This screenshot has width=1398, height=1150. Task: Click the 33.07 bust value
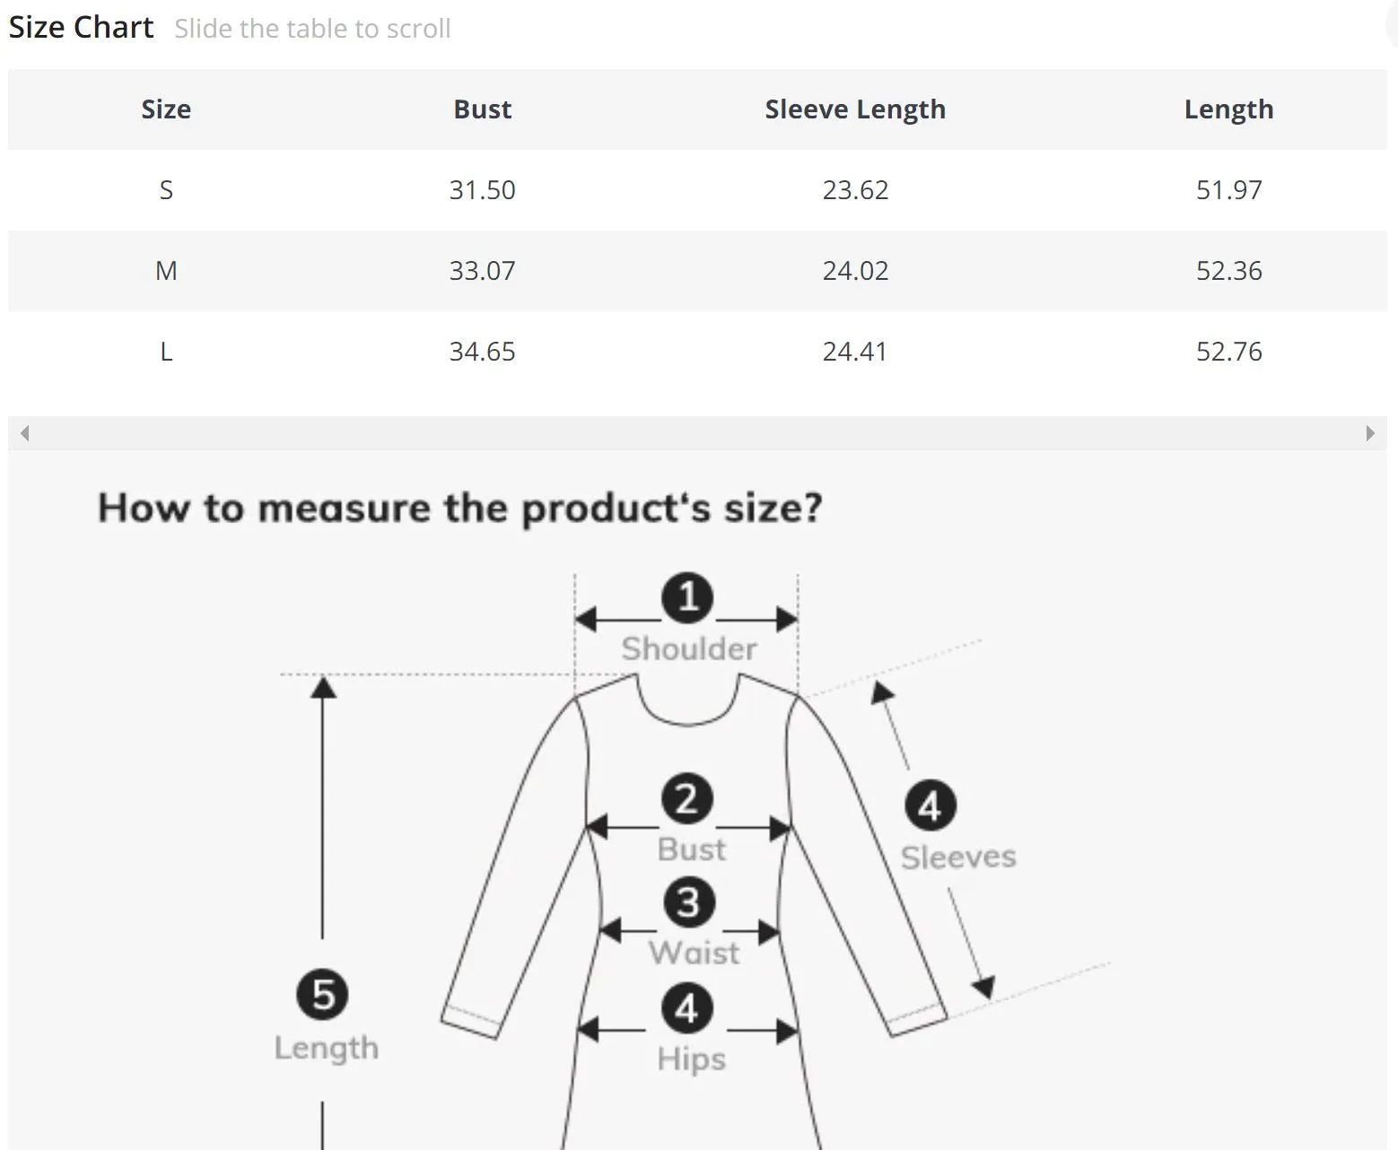[483, 271]
